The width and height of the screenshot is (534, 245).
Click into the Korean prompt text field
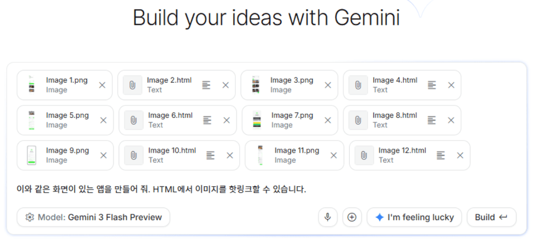point(161,189)
